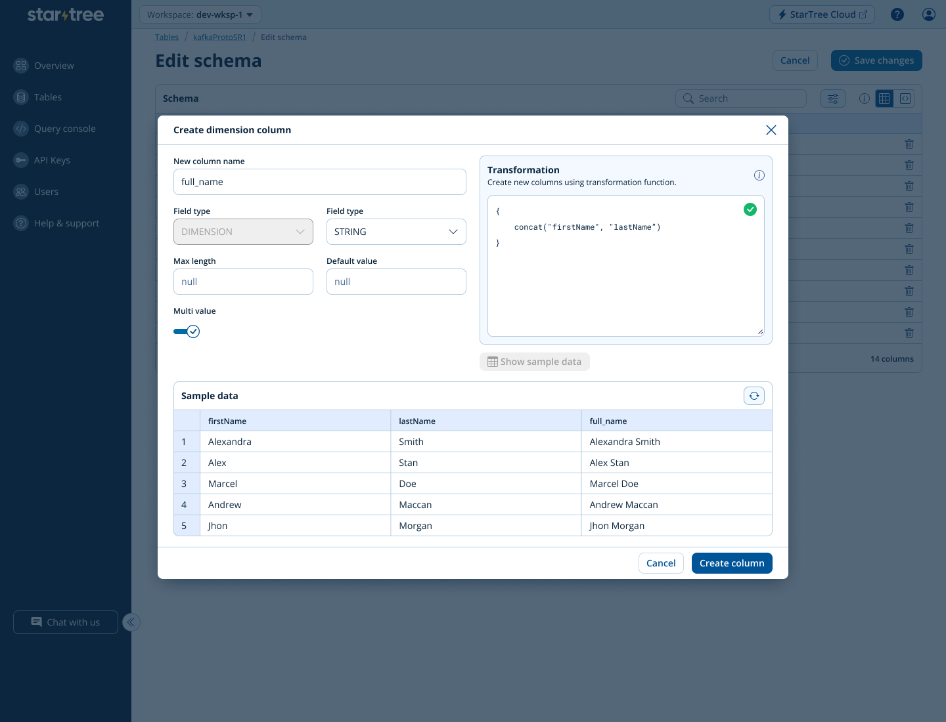Click the refresh sample data icon
Image resolution: width=946 pixels, height=722 pixels.
coord(754,396)
